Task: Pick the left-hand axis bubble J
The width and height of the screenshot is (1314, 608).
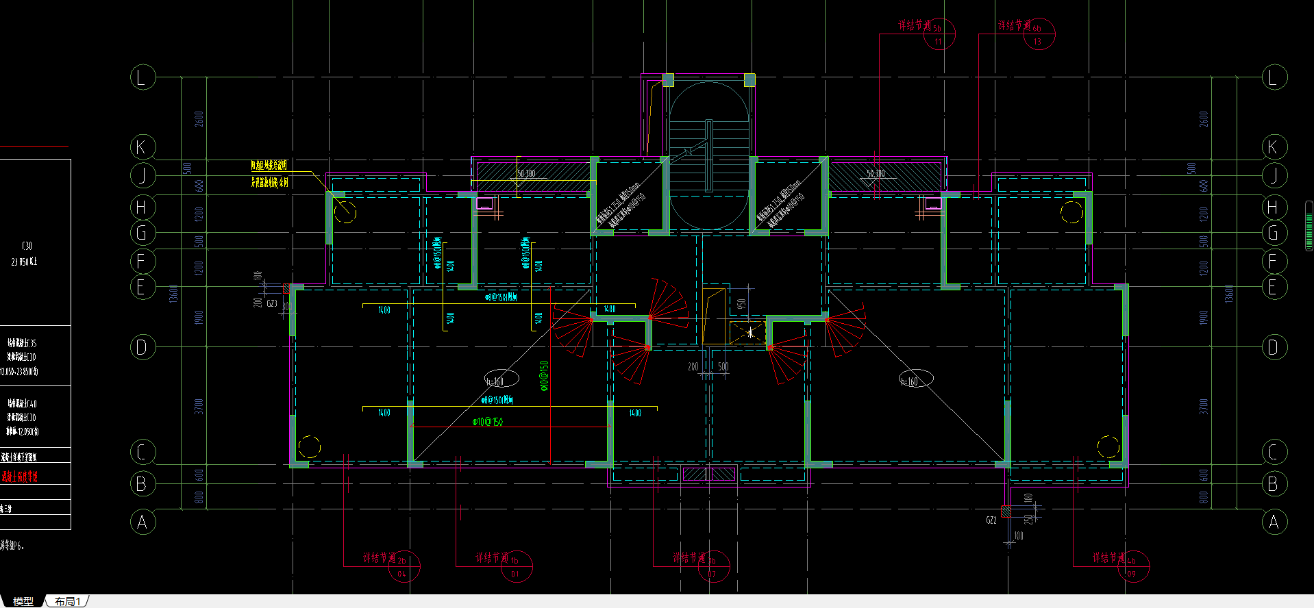Action: [142, 176]
